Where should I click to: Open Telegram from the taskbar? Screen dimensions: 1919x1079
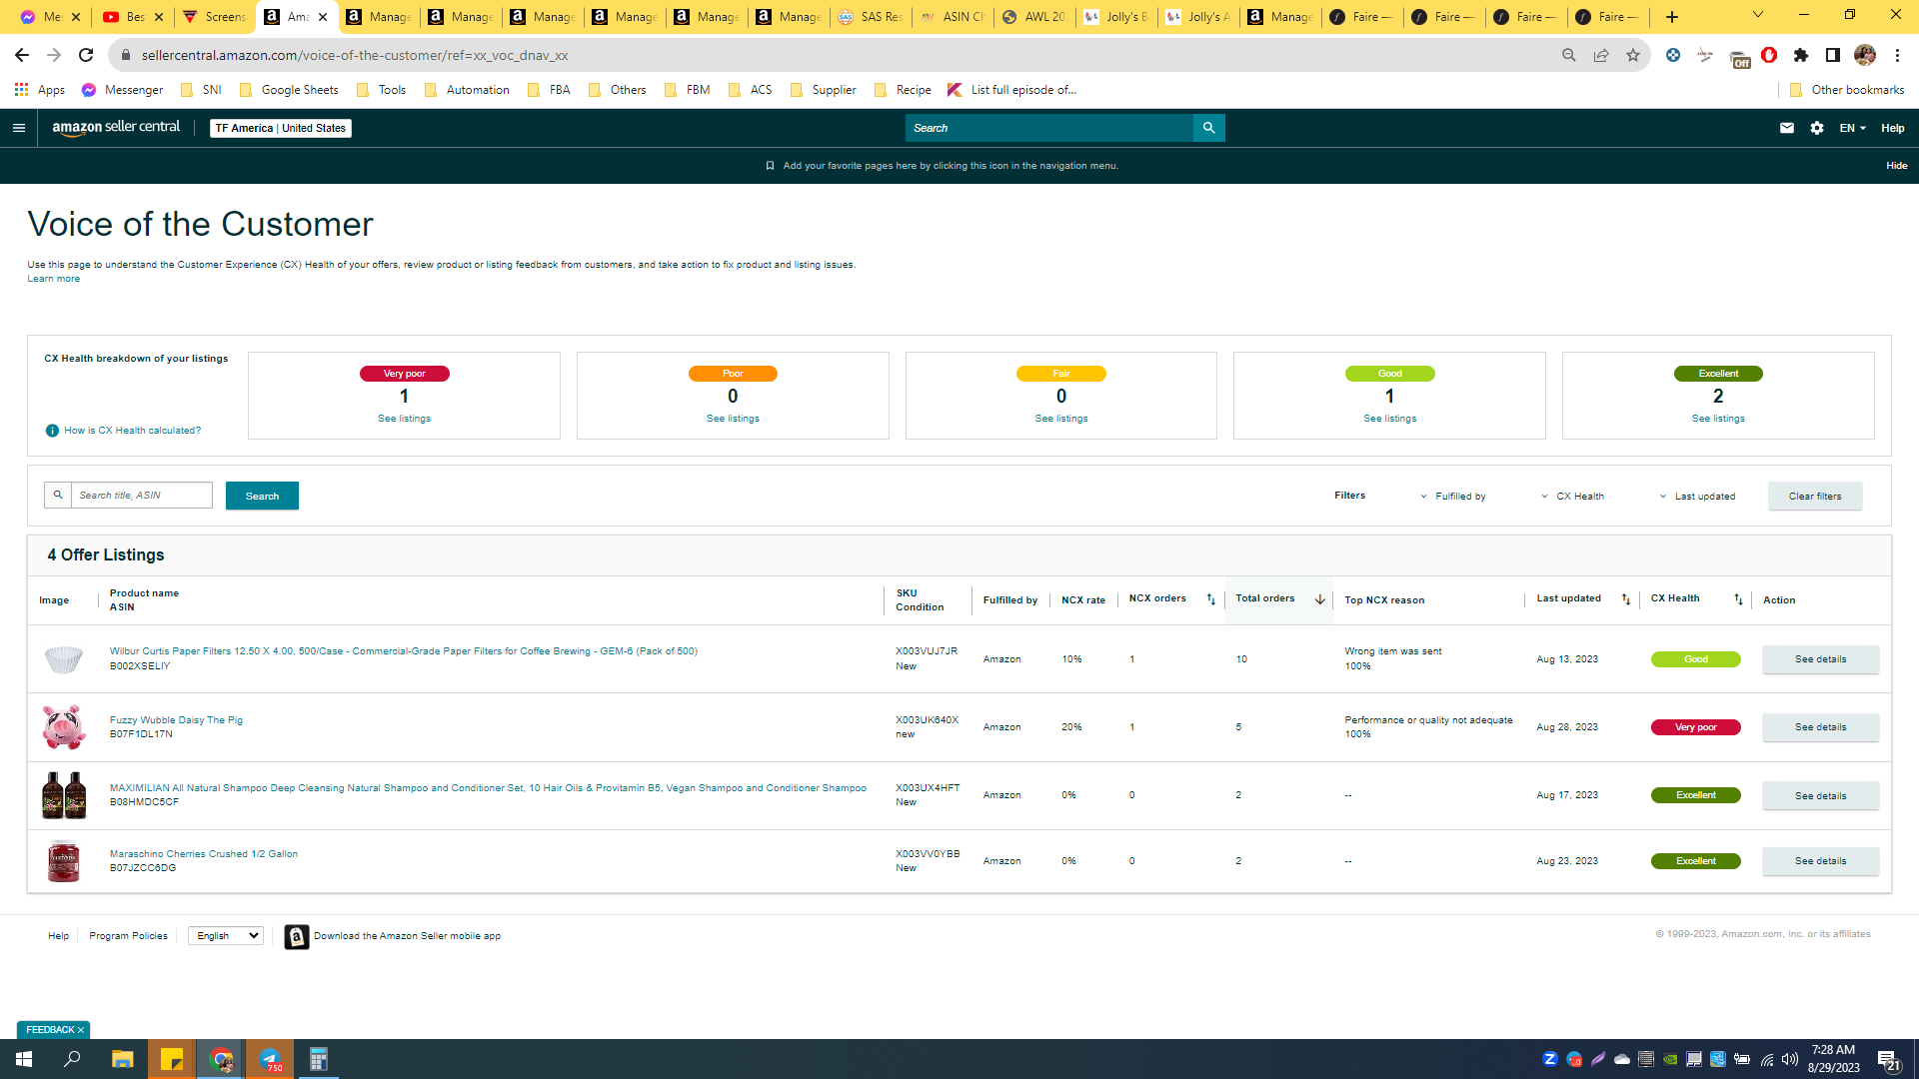[270, 1059]
